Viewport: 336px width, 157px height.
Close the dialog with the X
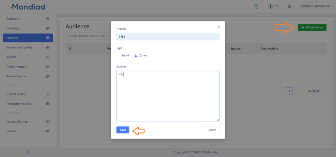point(219,27)
